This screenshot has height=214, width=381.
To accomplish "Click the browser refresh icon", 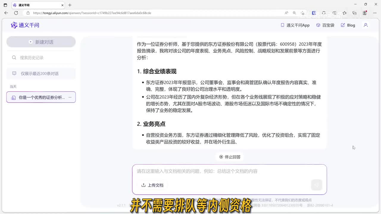I will click(16, 13).
